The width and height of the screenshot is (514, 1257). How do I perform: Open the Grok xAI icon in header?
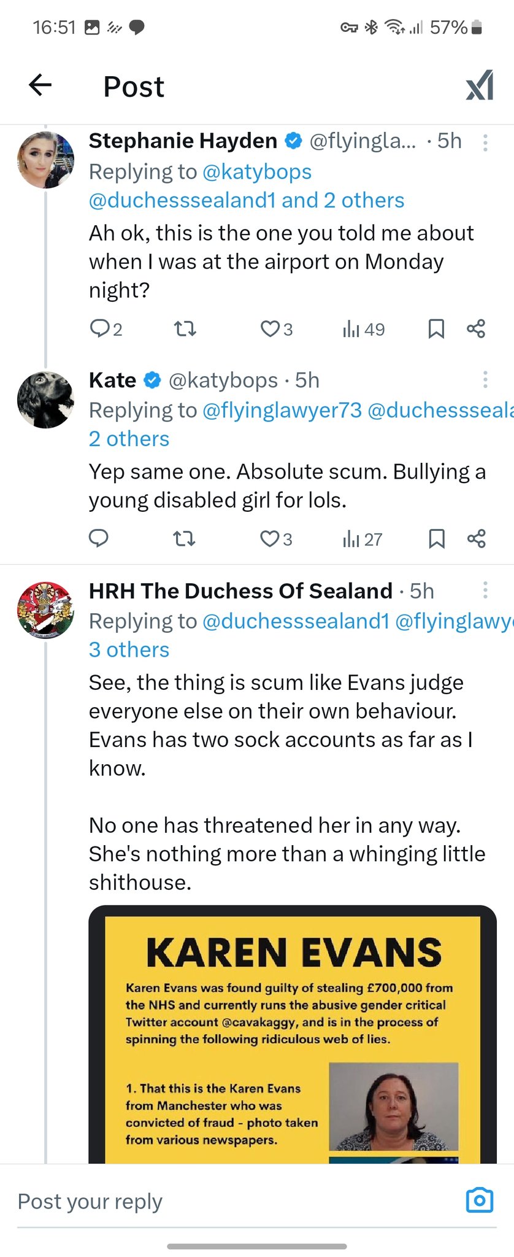click(x=479, y=85)
